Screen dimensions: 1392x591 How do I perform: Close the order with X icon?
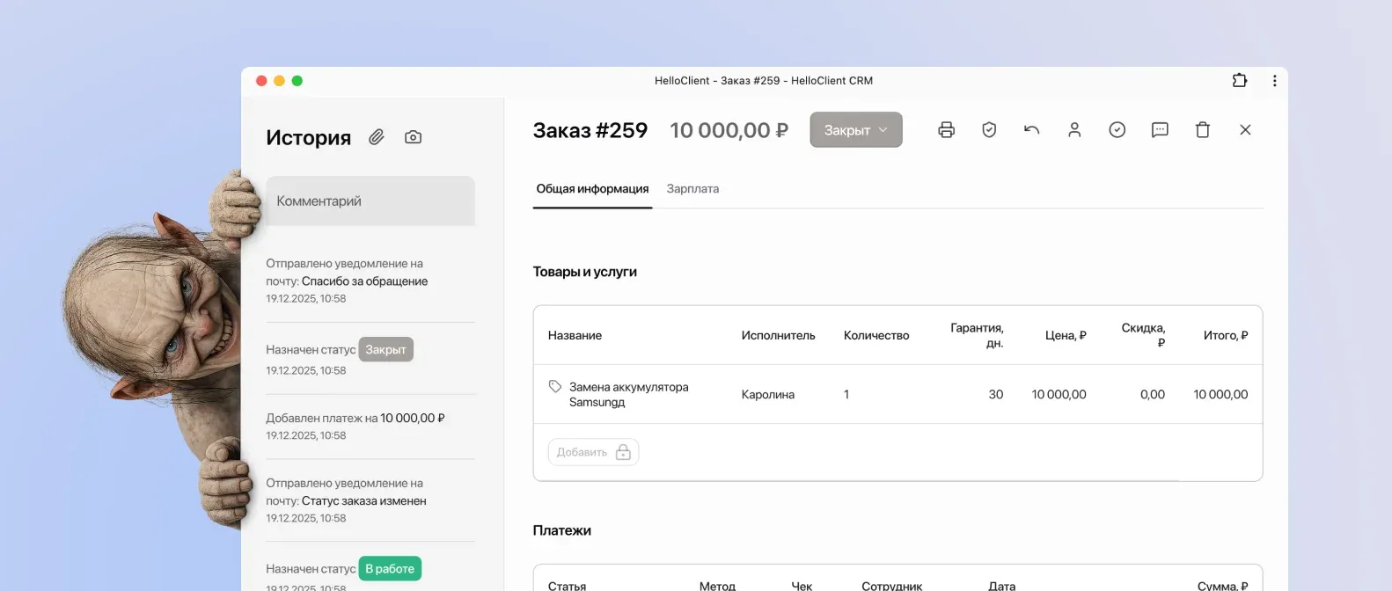pyautogui.click(x=1245, y=130)
